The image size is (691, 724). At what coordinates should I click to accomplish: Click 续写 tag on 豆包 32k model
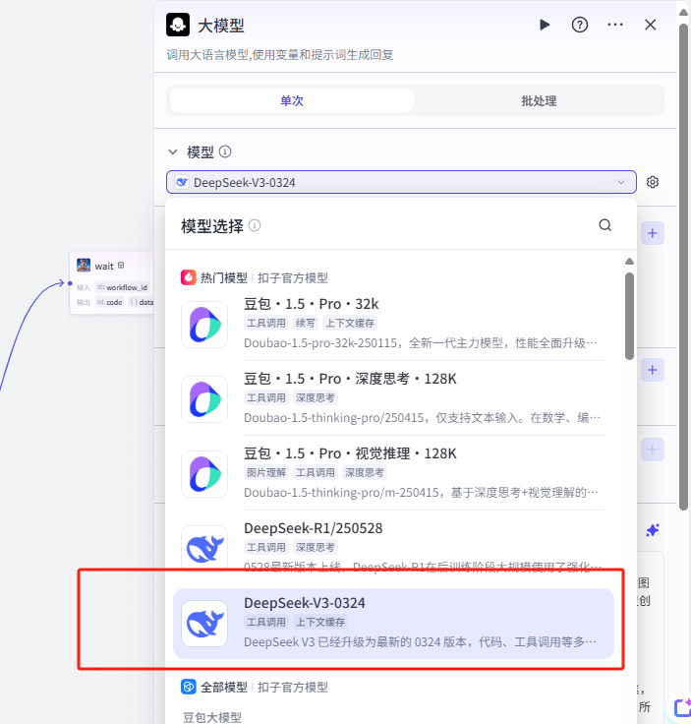click(305, 323)
